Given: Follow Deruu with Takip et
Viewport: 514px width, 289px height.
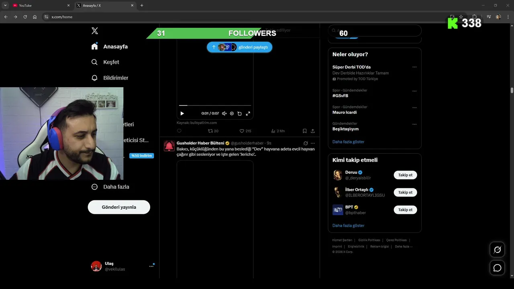Looking at the screenshot, I should point(405,175).
